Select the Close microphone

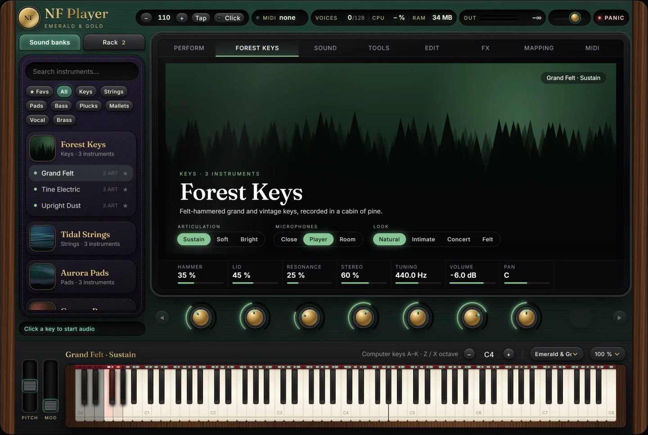(289, 240)
